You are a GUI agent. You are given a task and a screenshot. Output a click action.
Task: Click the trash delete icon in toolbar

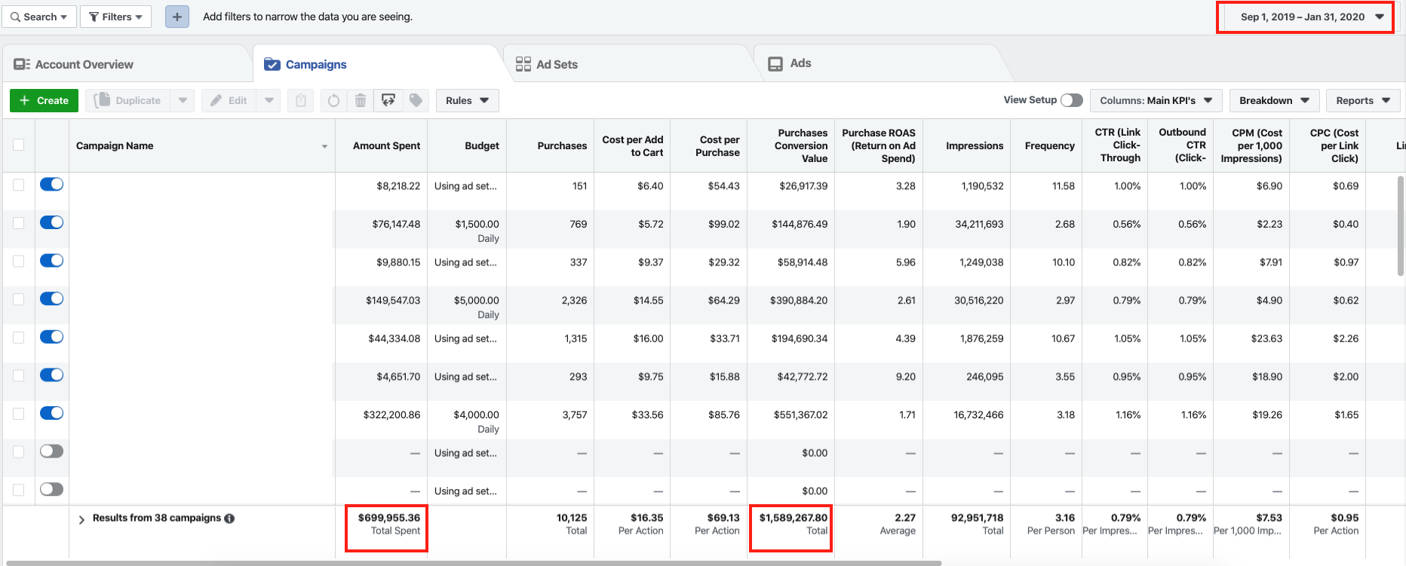(x=361, y=100)
